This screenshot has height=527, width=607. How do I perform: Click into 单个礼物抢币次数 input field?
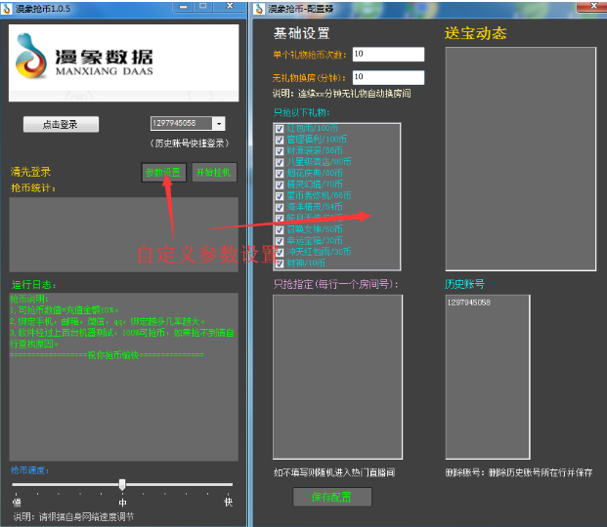(x=388, y=54)
